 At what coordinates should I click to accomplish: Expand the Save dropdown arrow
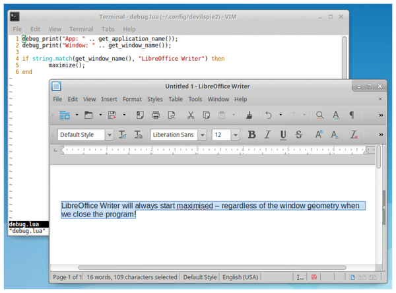124,115
